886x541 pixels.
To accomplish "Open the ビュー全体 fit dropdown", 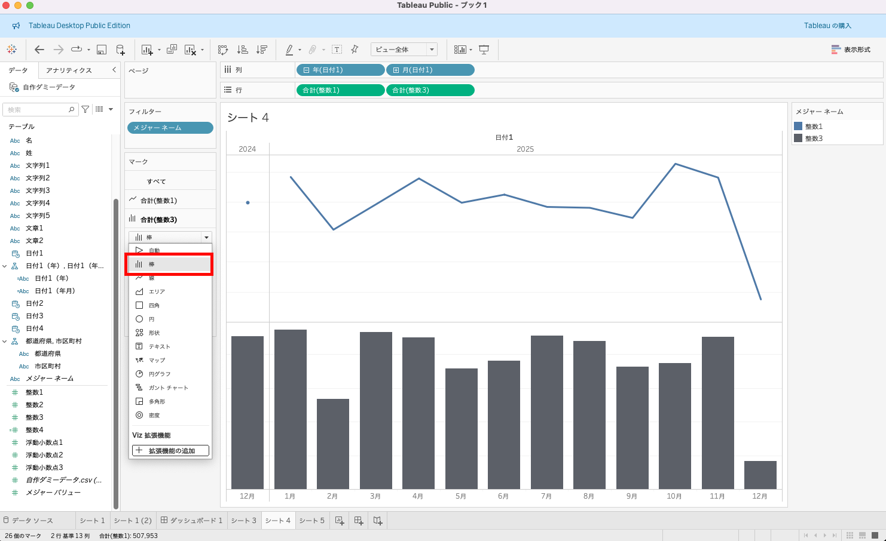I will [404, 50].
